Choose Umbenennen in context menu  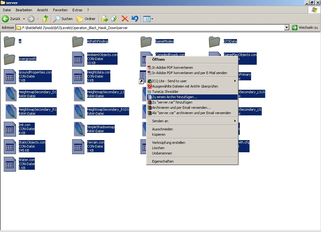pos(192,154)
